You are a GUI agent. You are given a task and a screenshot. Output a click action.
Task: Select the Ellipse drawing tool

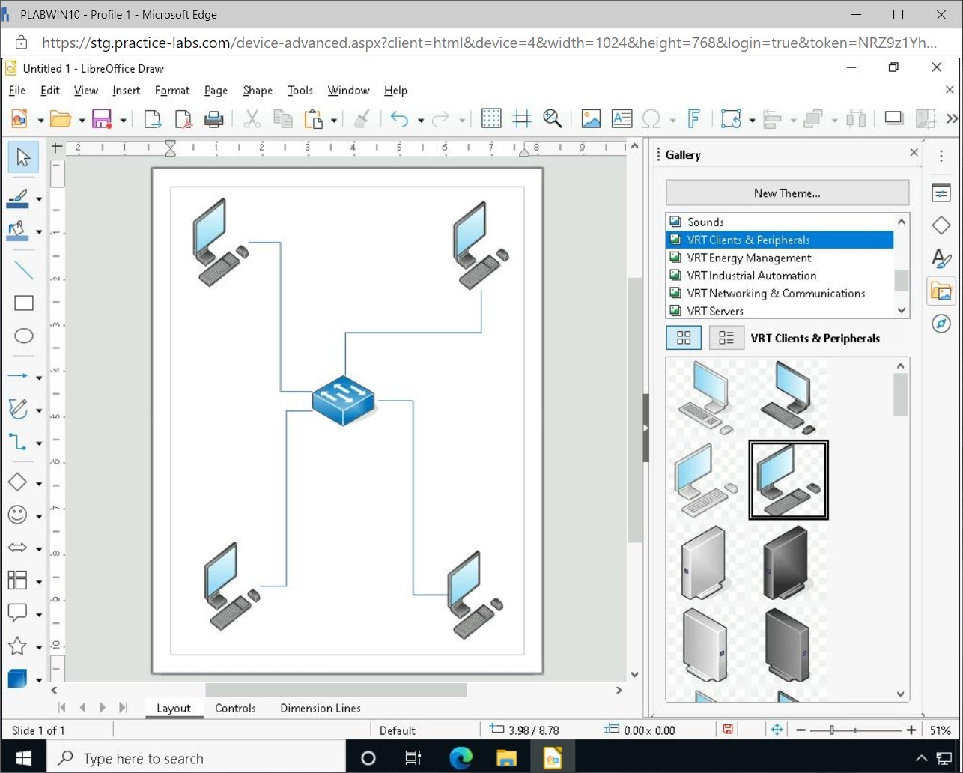(24, 336)
